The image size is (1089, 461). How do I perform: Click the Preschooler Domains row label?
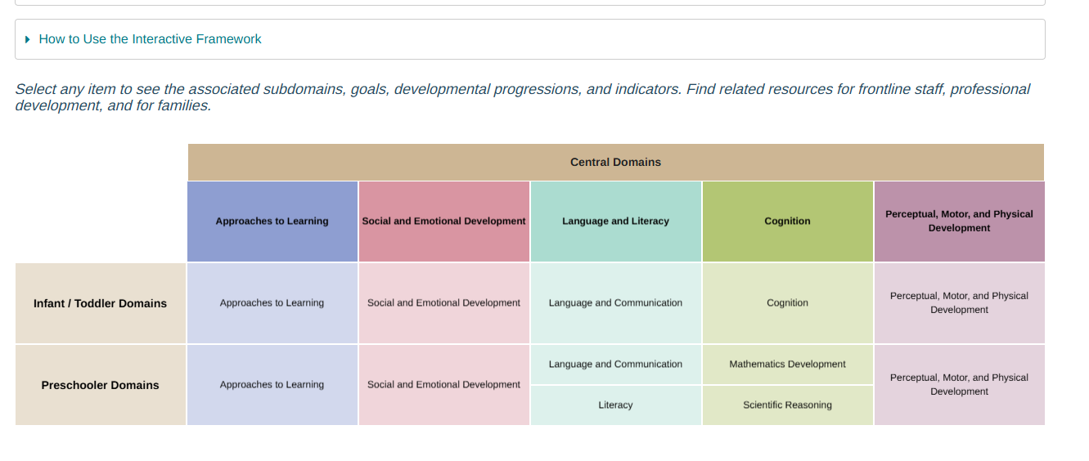click(100, 385)
